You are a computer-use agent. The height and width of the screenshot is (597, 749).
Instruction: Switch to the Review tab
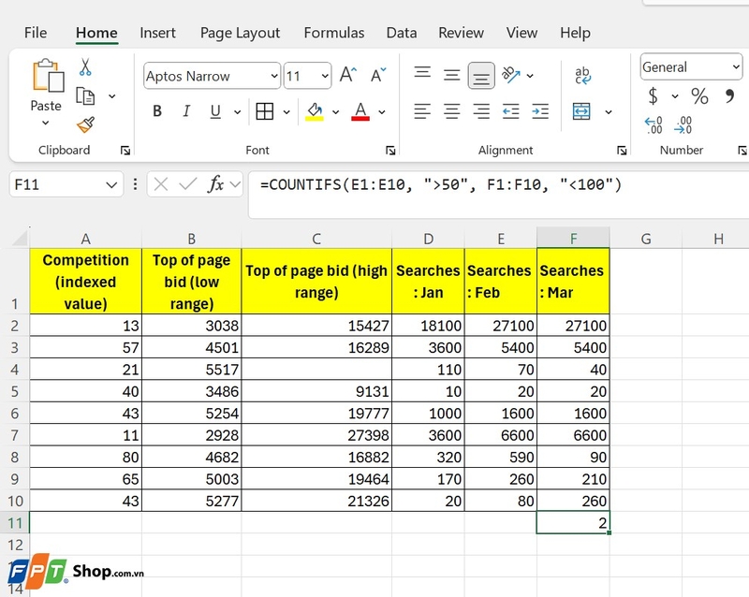461,33
